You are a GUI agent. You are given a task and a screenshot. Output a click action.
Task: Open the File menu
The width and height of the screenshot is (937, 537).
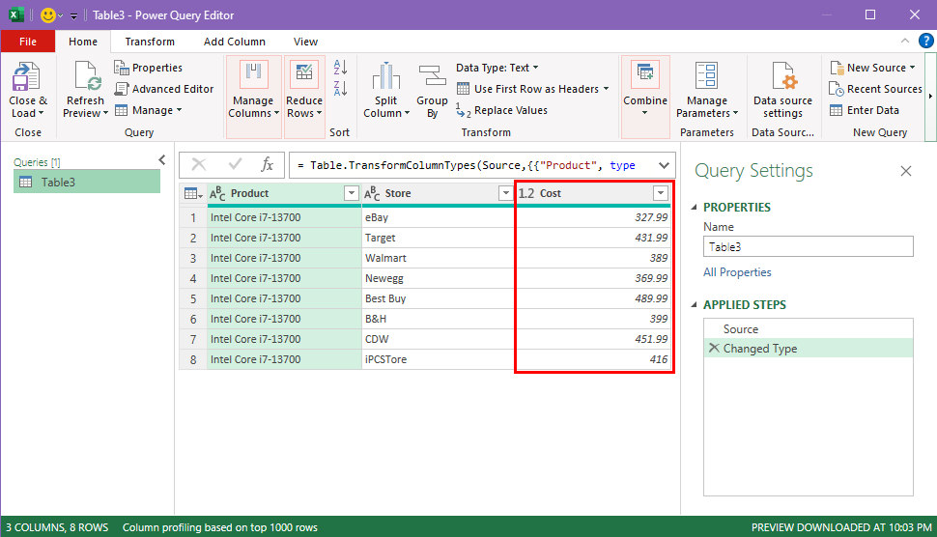tap(28, 42)
